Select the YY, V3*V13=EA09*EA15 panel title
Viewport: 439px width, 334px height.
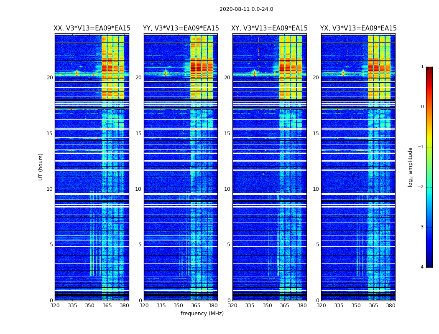point(181,28)
